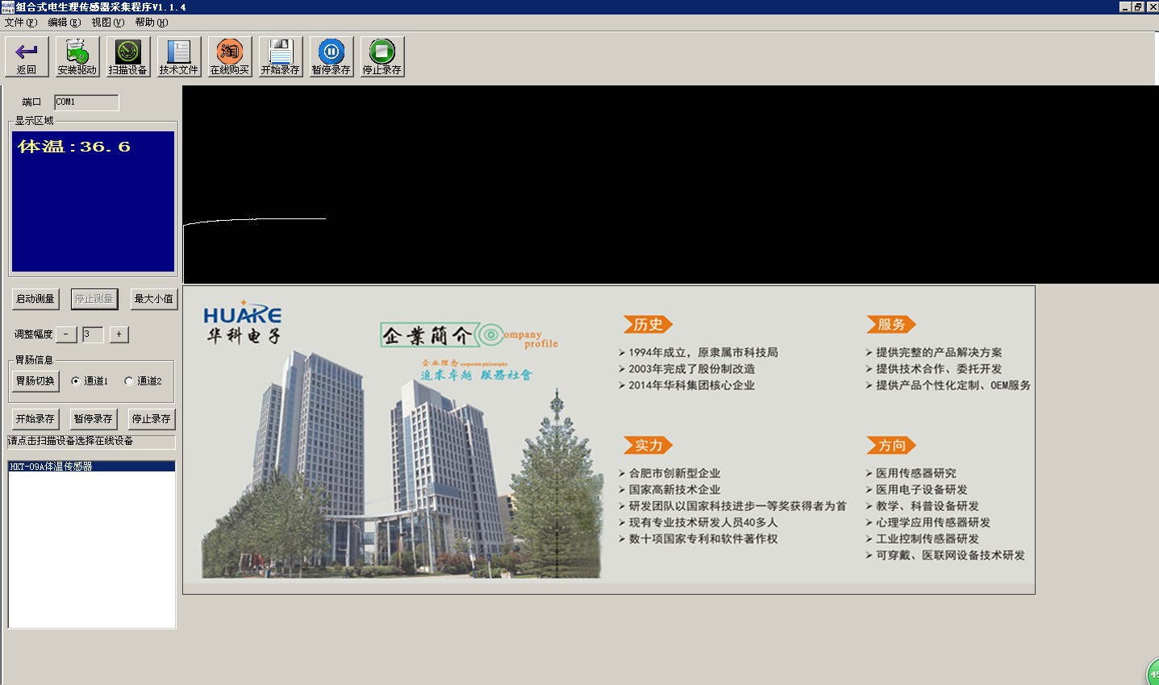Click the 胃肠切换 button
This screenshot has width=1159, height=685.
coord(35,381)
